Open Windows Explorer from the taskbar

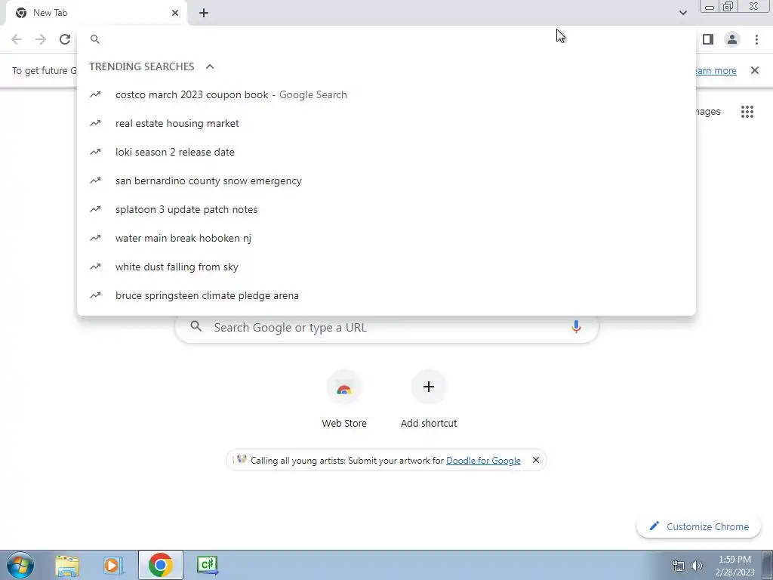[67, 565]
